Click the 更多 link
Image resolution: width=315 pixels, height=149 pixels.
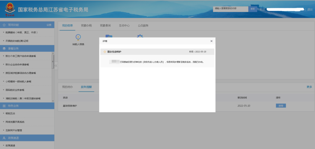pyautogui.click(x=309, y=87)
